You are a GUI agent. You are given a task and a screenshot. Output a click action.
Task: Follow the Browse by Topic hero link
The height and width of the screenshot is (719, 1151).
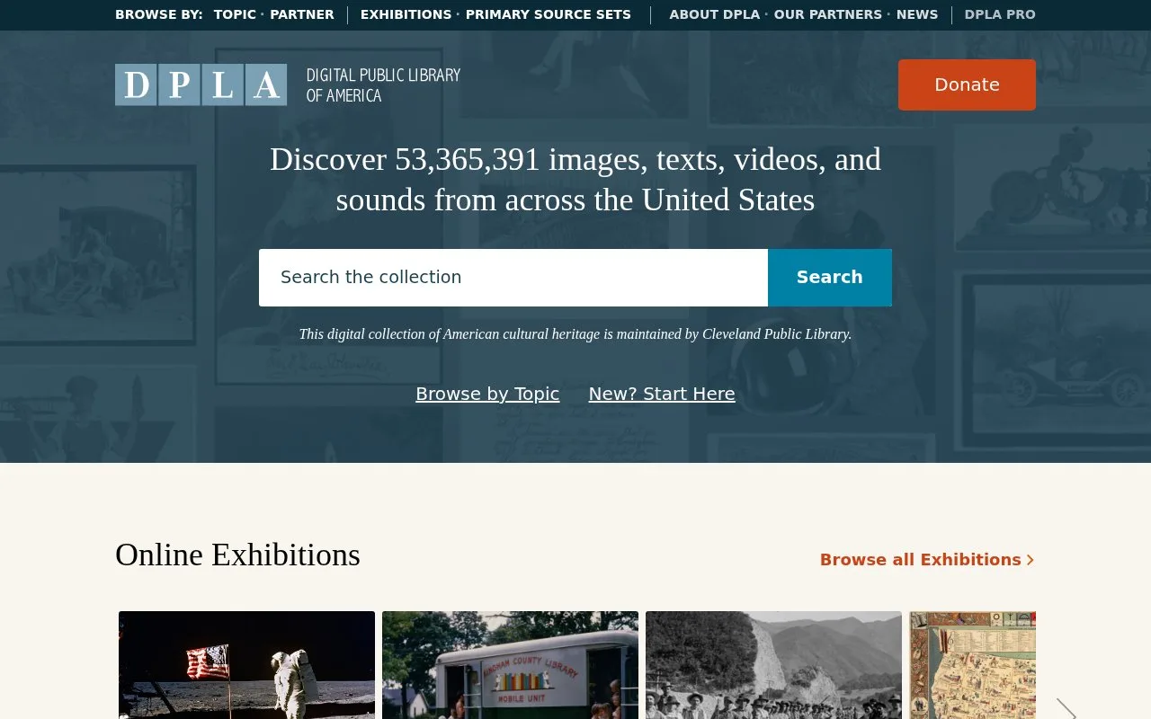(x=487, y=394)
